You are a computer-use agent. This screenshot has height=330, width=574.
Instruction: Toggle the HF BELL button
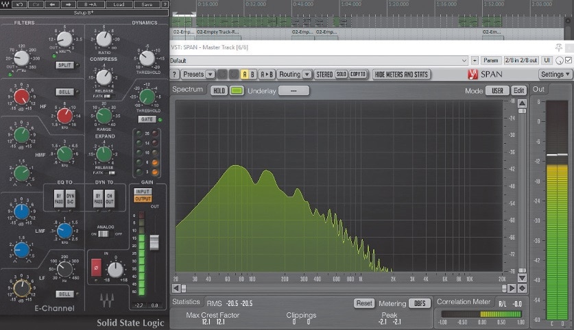[64, 92]
